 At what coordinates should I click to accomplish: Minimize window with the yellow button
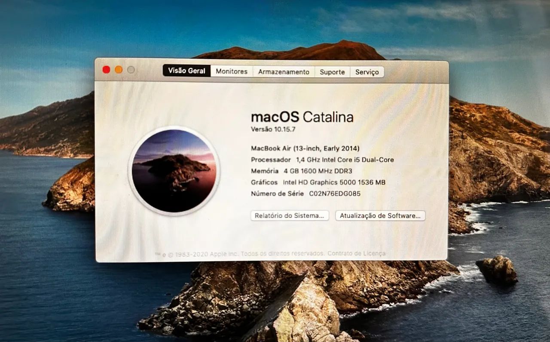119,70
